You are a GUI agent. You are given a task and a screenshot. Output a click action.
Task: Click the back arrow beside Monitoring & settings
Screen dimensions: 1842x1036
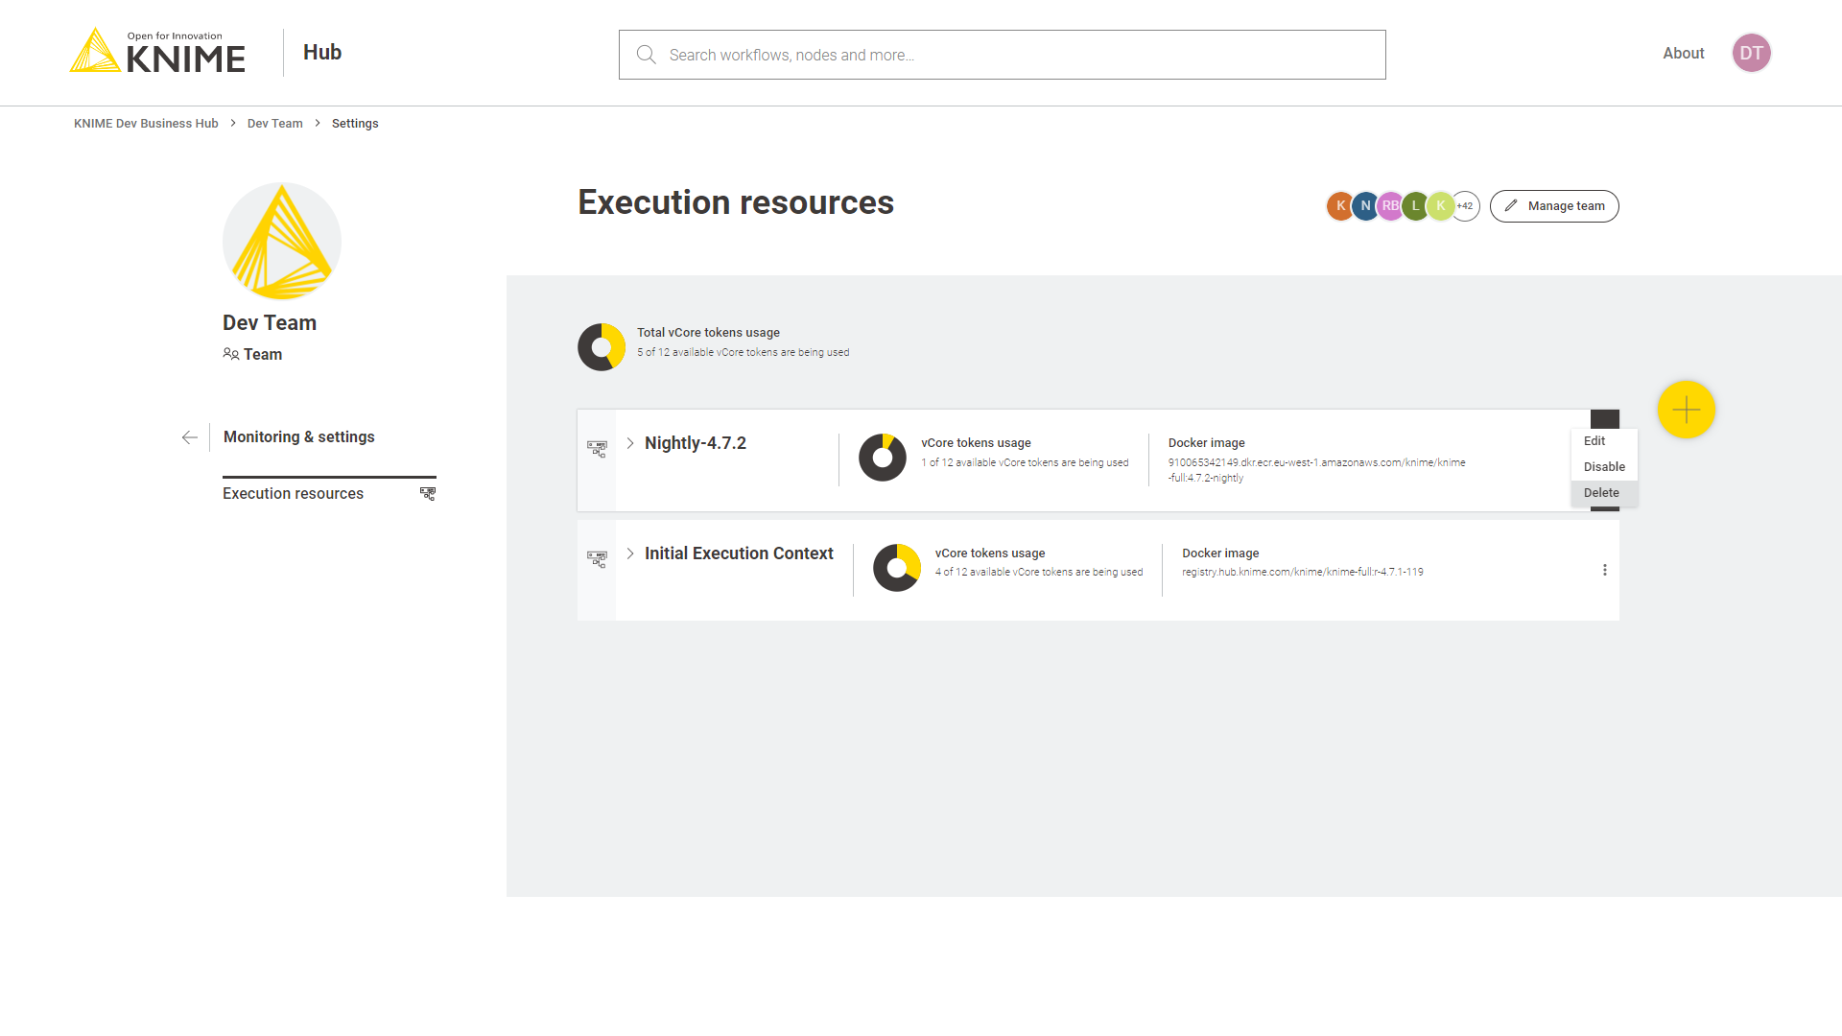pos(190,437)
